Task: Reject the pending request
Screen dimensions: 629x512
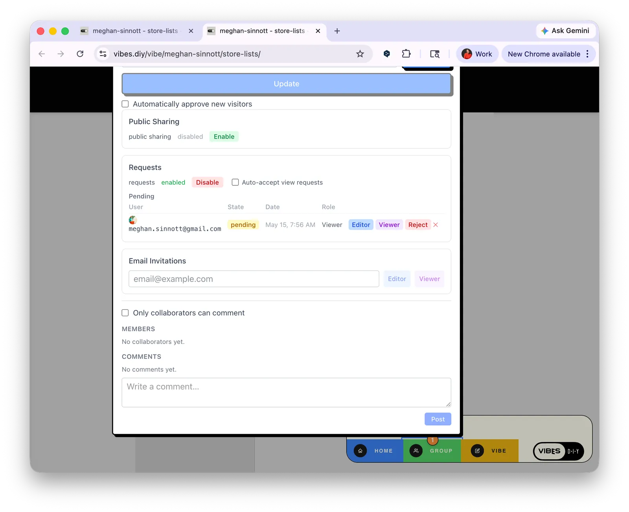Action: [418, 225]
